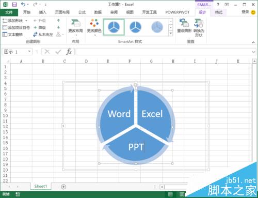Click 升级 (Promote) button
This screenshot has height=198, width=258.
[40, 21]
